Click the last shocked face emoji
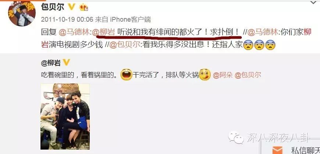 pyautogui.click(x=270, y=45)
